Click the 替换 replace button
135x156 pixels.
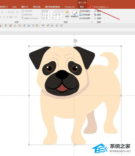[x=99, y=15]
